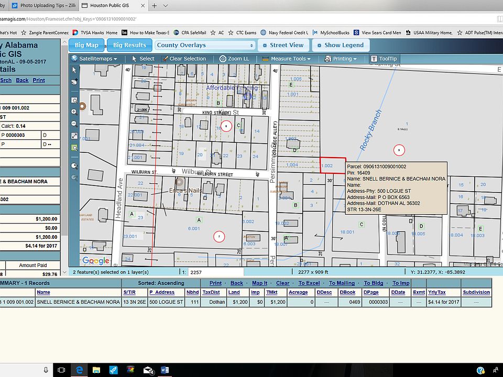Clear the current map selection
The width and height of the screenshot is (503, 377).
[184, 59]
